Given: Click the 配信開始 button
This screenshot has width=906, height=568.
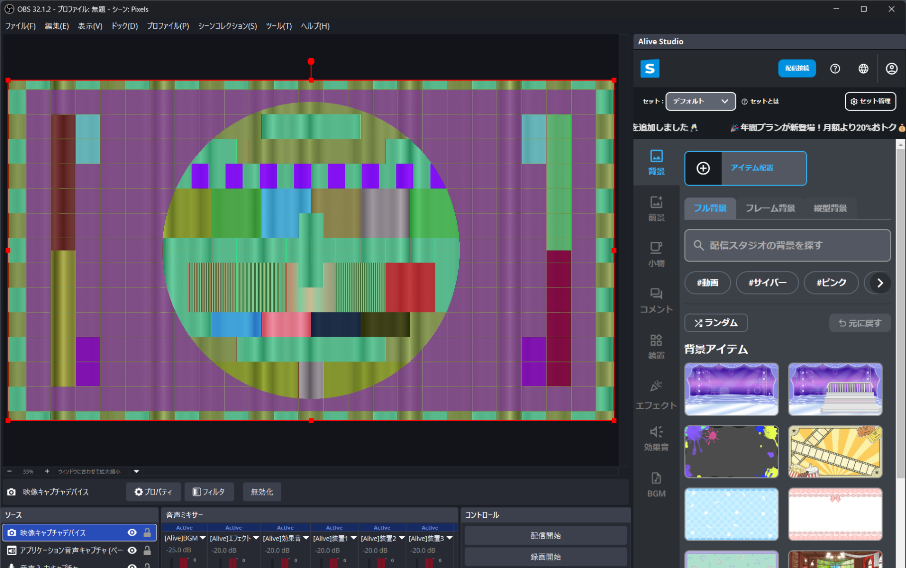Looking at the screenshot, I should click(x=546, y=536).
